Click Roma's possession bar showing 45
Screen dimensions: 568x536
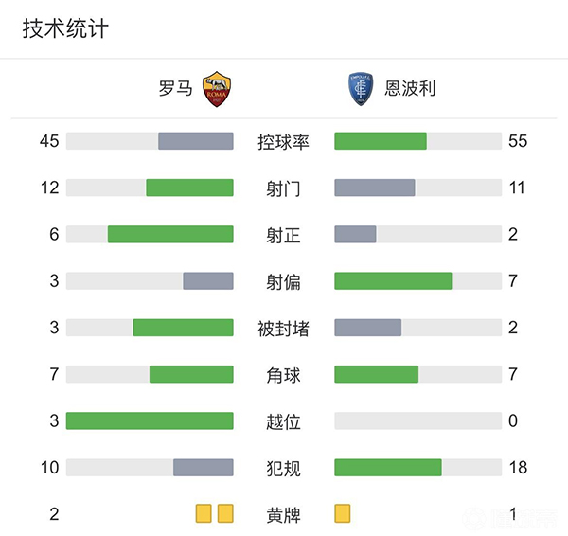(195, 141)
